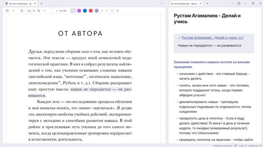
Task: Open zoom options dropdown after zoom-in icon
Action: [x=45, y=11]
